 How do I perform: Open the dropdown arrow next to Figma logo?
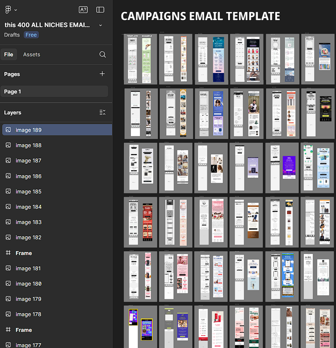(x=16, y=10)
